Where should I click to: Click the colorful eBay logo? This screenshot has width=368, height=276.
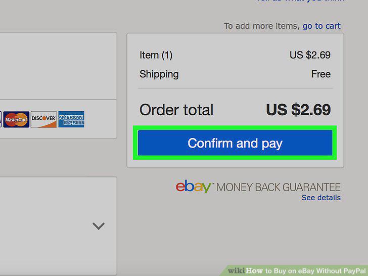(194, 187)
